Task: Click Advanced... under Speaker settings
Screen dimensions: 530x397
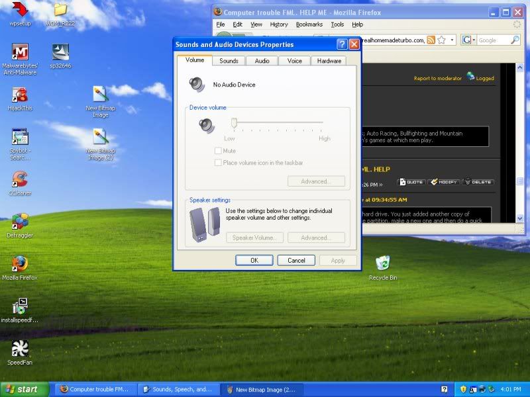Action: 317,238
